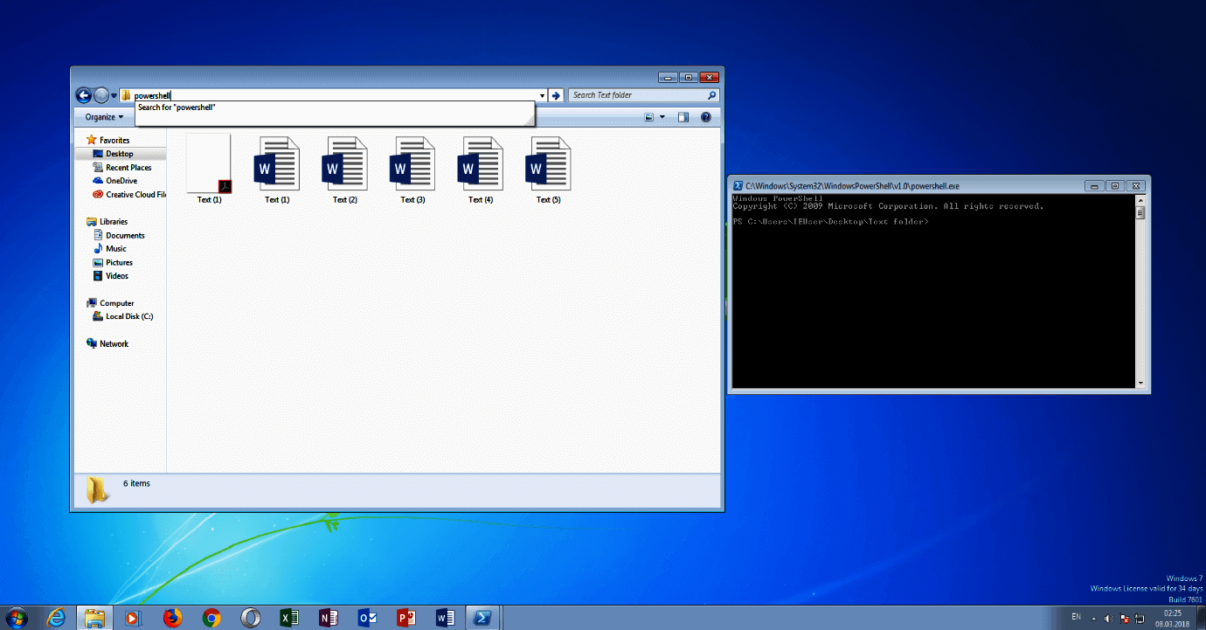Click the blue Go arrow button

(x=557, y=94)
